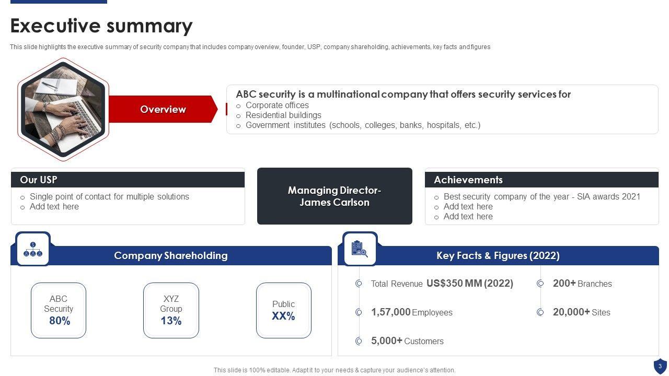Click the Key Facts clipboard magnifier icon

point(360,249)
